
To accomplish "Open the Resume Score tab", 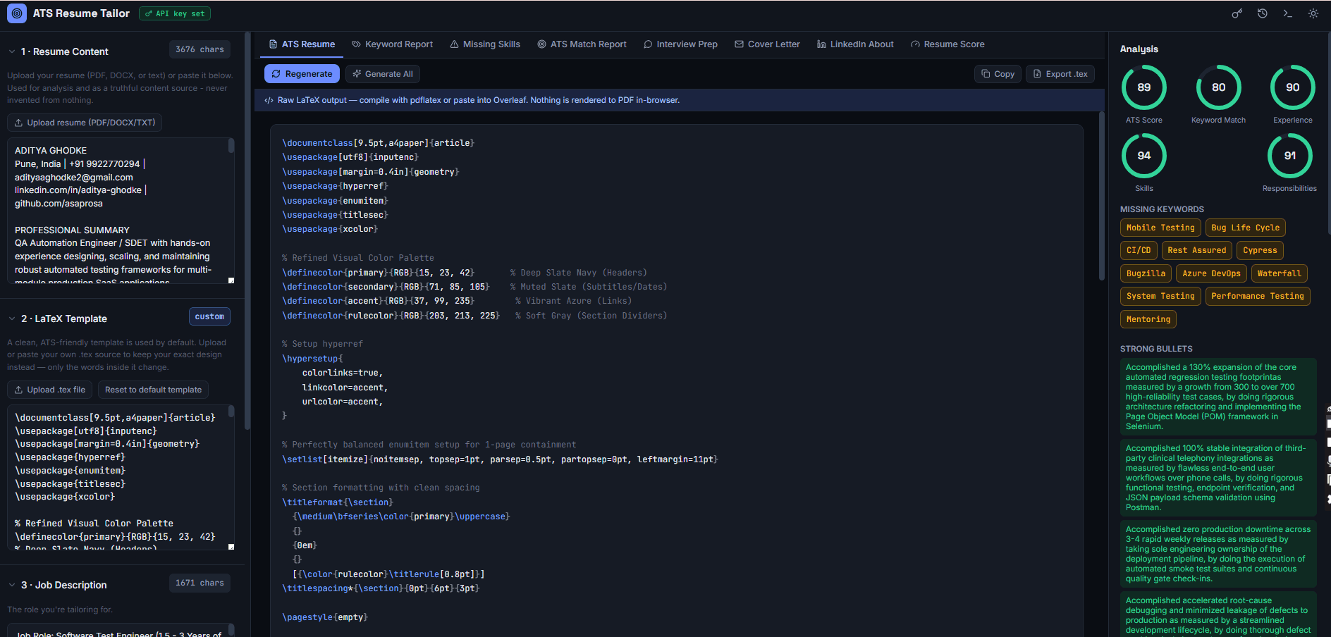I will click(947, 44).
